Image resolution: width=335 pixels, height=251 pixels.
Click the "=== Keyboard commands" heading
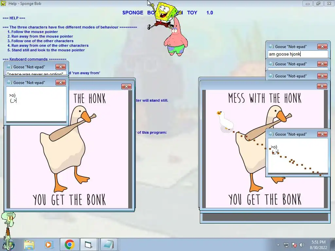pos(34,59)
